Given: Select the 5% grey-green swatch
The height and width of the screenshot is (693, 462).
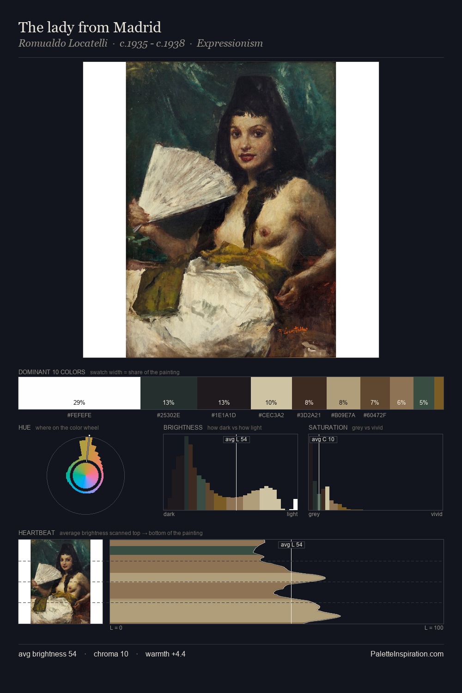Looking at the screenshot, I should point(424,393).
